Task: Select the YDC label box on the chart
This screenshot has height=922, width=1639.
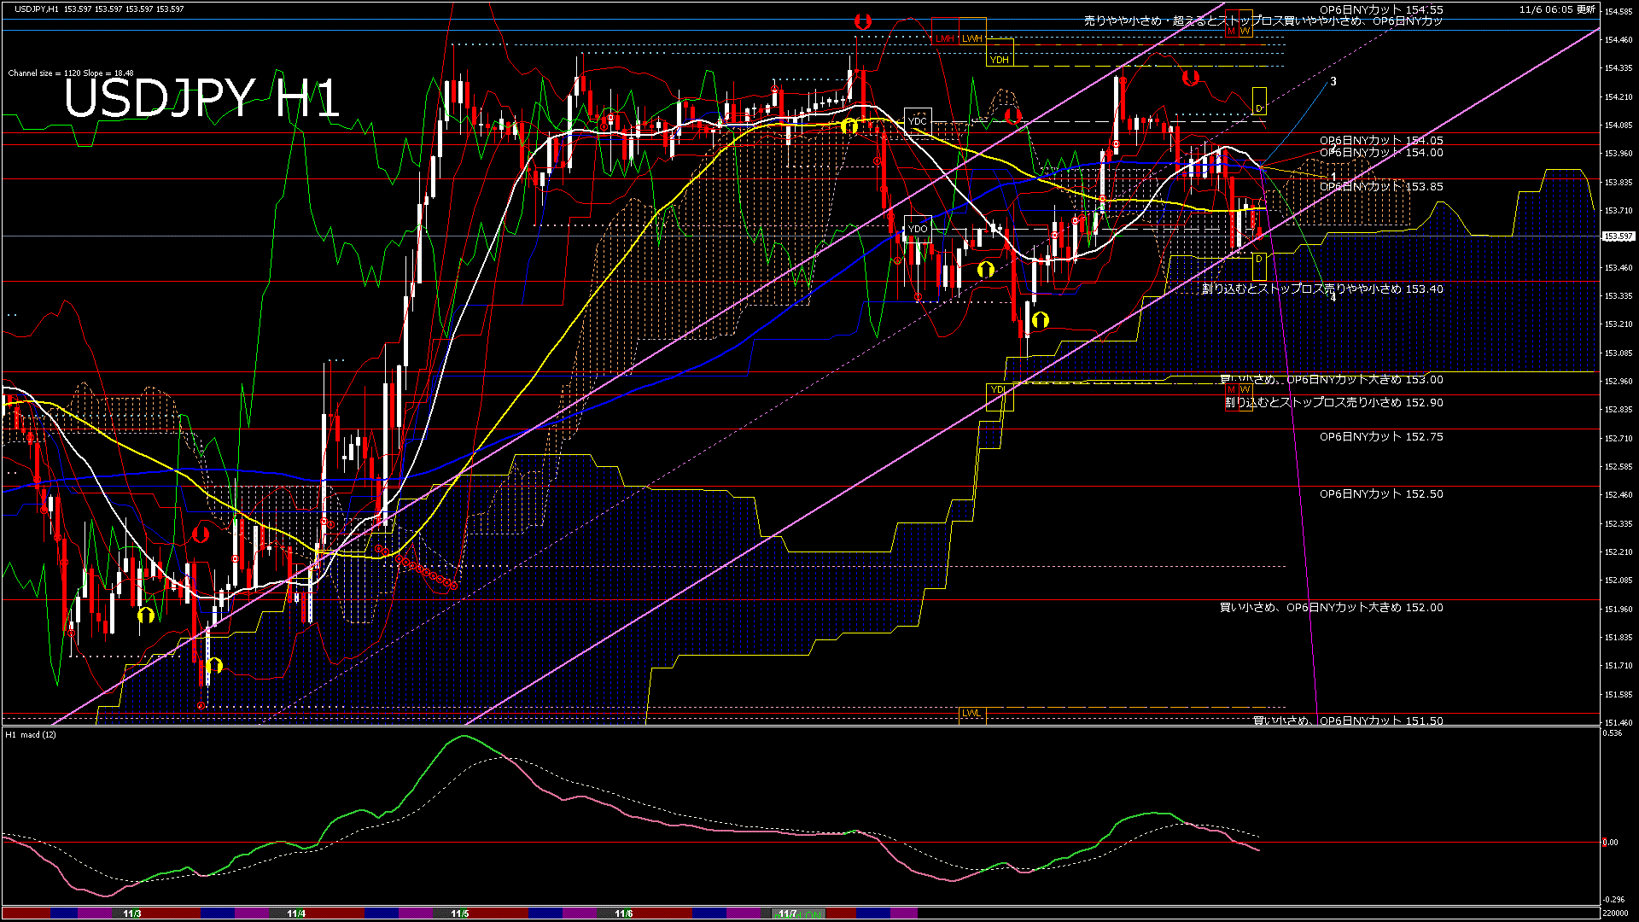Action: tap(919, 122)
